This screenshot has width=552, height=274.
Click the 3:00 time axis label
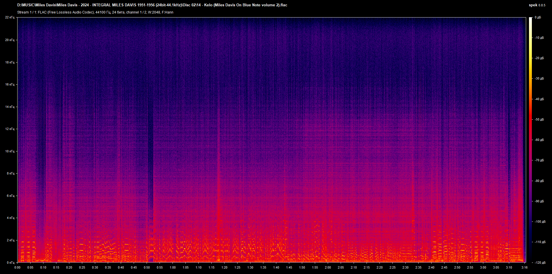tap(483, 267)
